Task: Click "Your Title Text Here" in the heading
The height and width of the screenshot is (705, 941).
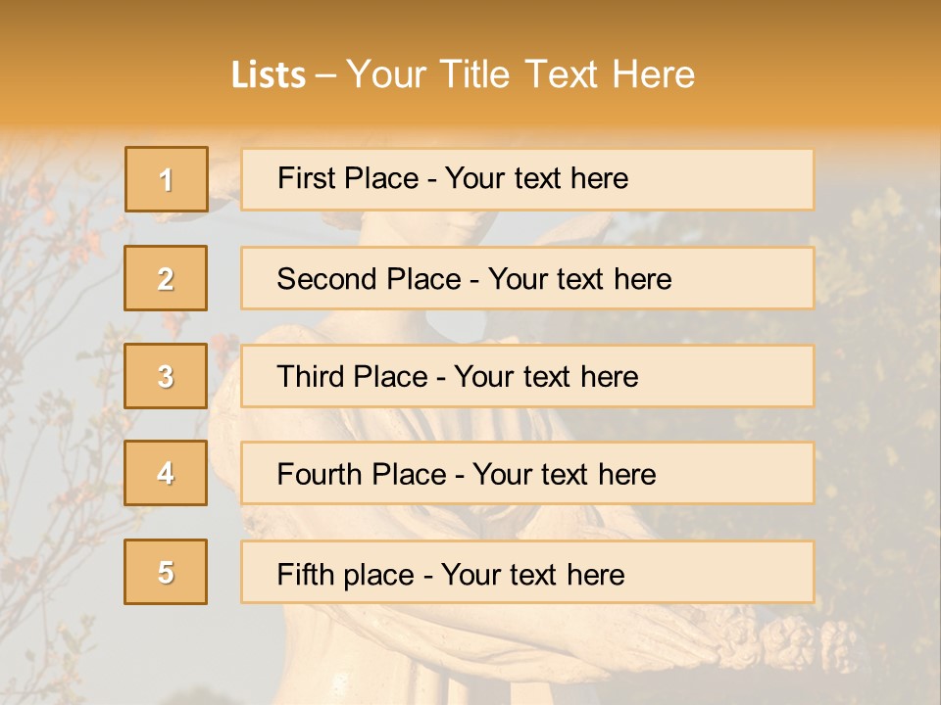Action: coord(520,75)
